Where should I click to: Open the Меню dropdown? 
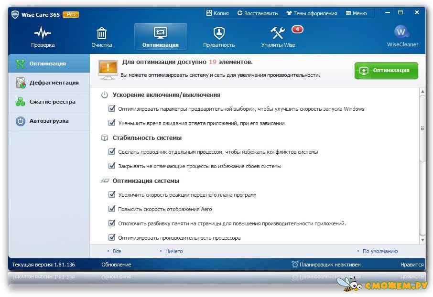(x=356, y=13)
